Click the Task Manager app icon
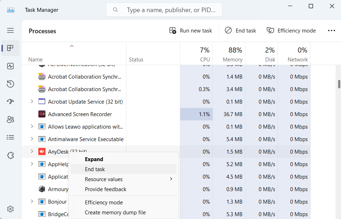The image size is (341, 219). [x=11, y=10]
